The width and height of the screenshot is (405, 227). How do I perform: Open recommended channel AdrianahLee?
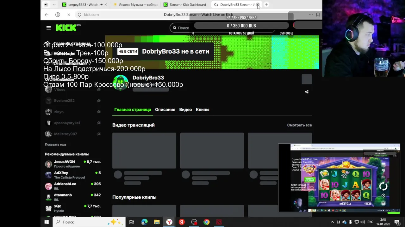[73, 186]
